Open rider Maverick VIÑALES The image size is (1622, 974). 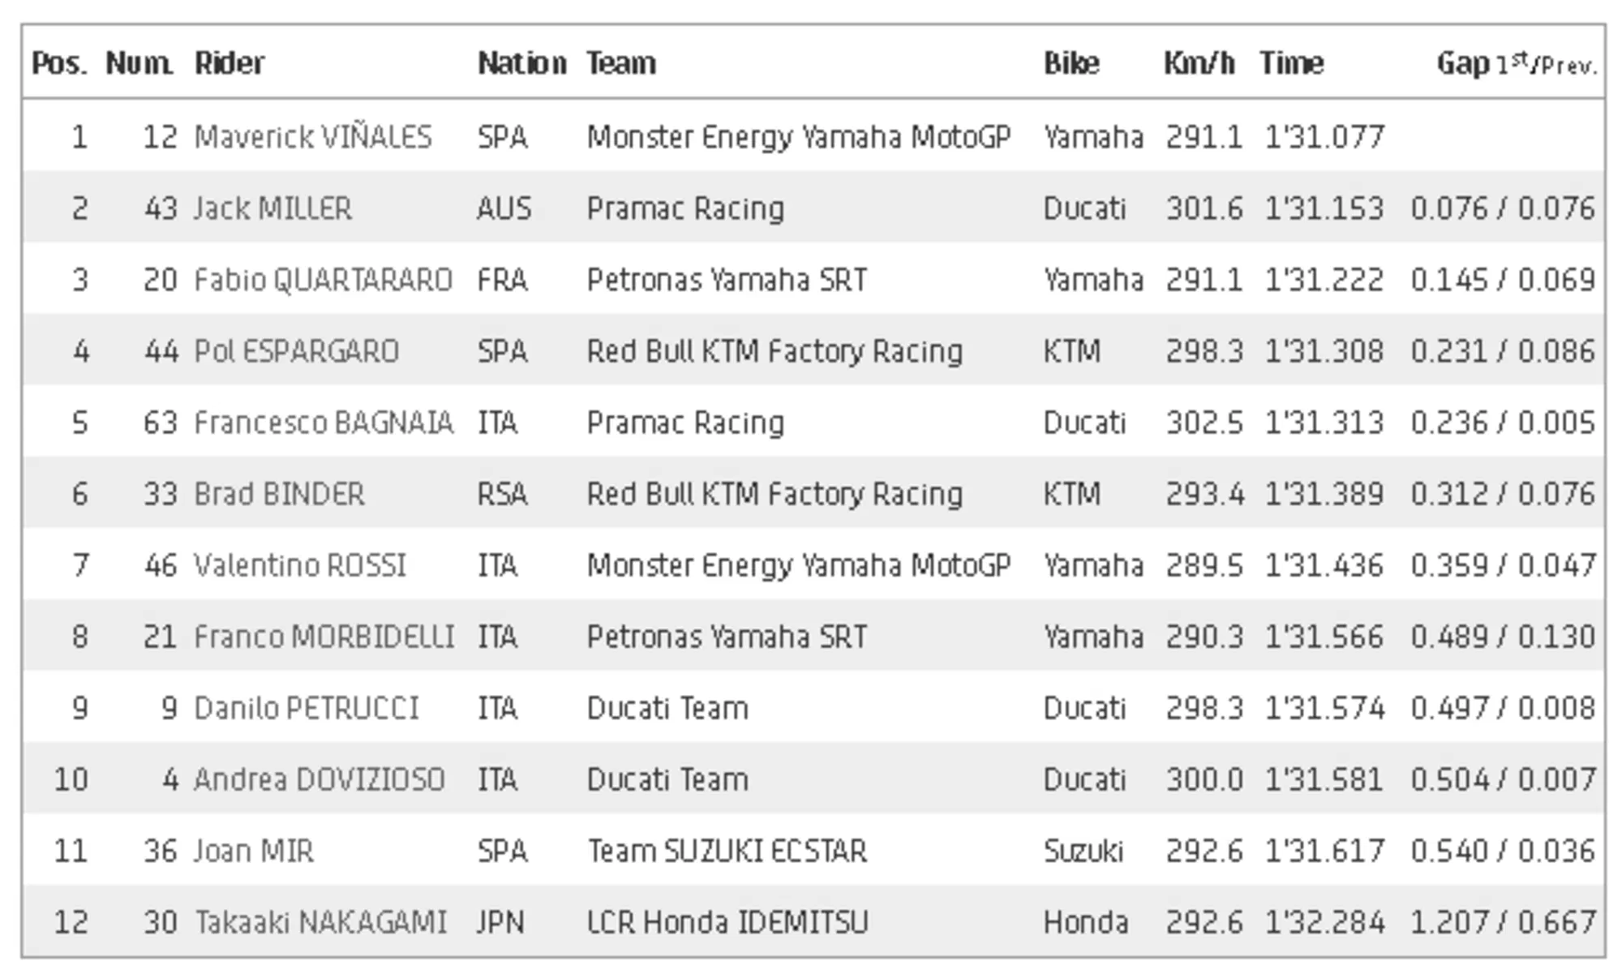313,137
